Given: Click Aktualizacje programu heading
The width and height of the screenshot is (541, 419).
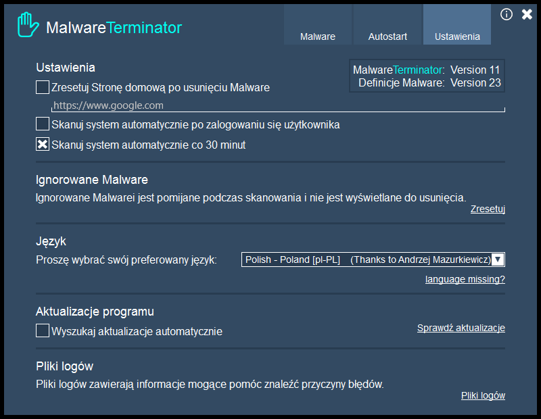Looking at the screenshot, I should pos(95,312).
